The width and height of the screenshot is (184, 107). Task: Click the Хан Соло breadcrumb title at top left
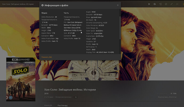click(18, 4)
